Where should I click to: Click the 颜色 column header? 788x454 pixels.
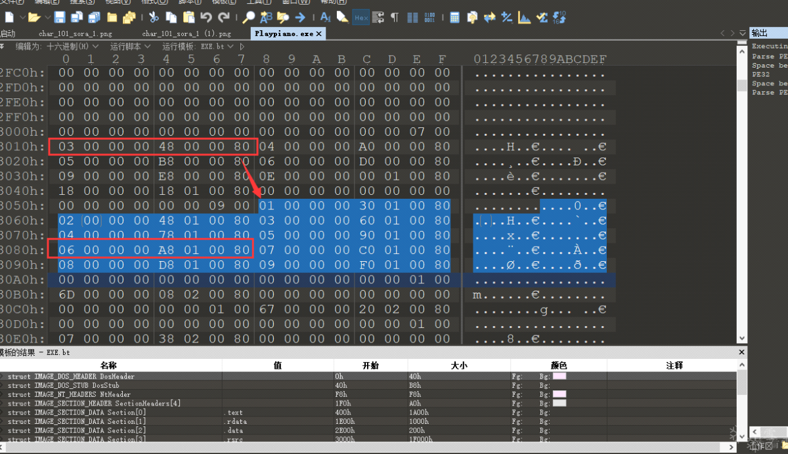coord(558,365)
